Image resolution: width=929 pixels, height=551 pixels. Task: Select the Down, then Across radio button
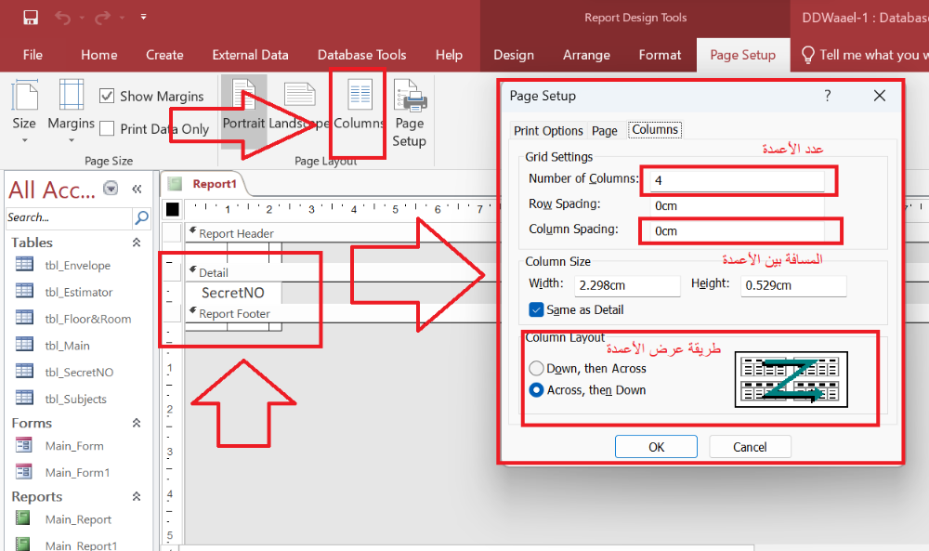coord(536,368)
